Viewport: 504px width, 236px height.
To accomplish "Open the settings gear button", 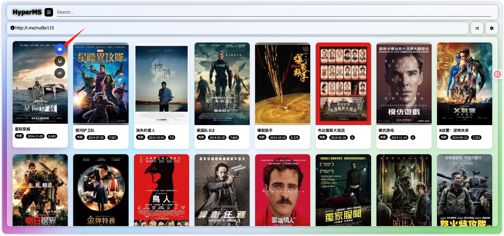I will [492, 28].
